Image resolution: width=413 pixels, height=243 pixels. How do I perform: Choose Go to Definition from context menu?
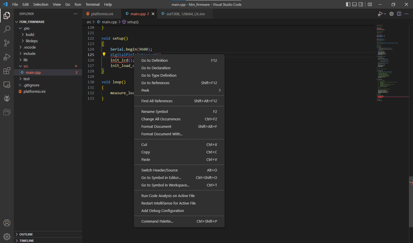(179, 60)
